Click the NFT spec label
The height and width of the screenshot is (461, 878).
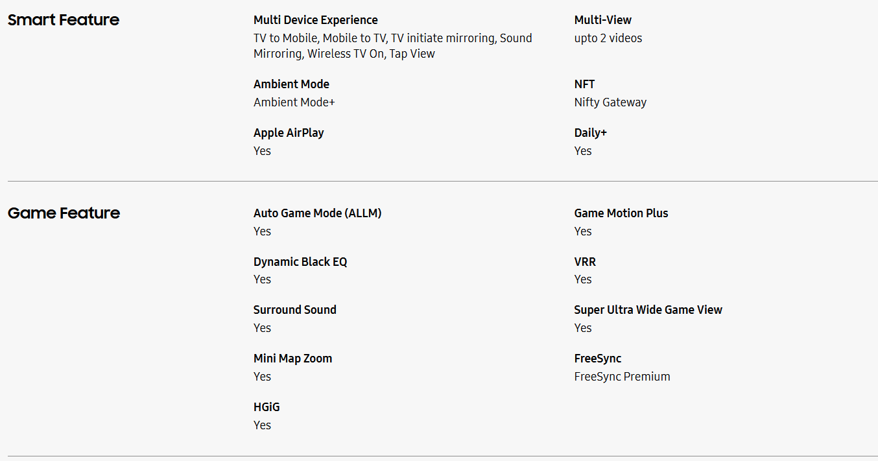(584, 84)
